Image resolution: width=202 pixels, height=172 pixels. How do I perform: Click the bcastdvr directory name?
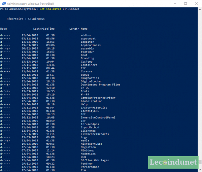pos(88,52)
